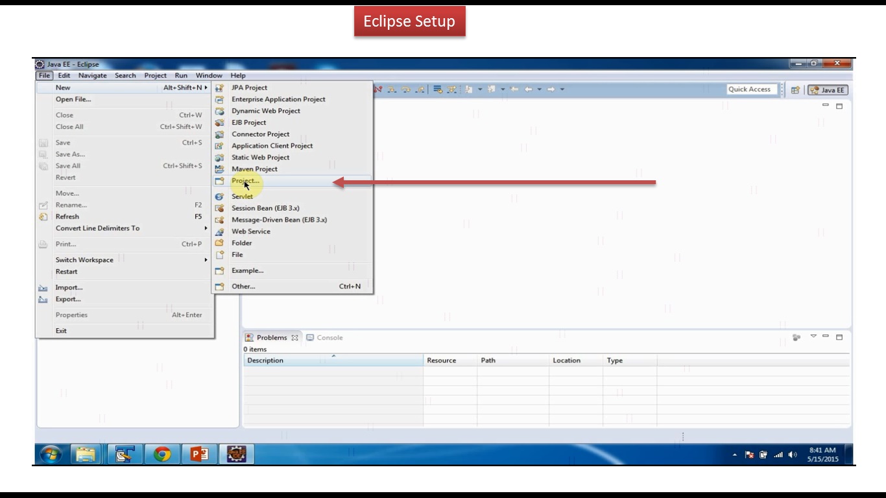Click the Import icon in File menu
This screenshot has height=498, width=886.
[43, 288]
